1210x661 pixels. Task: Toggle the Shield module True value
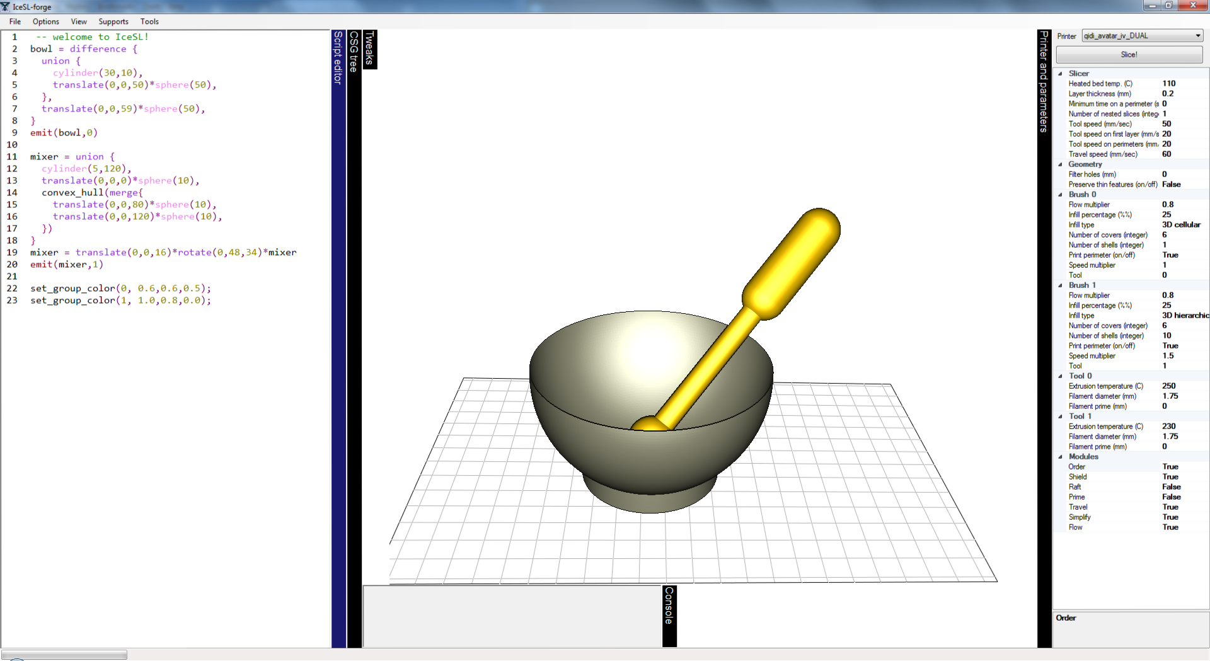click(1170, 477)
